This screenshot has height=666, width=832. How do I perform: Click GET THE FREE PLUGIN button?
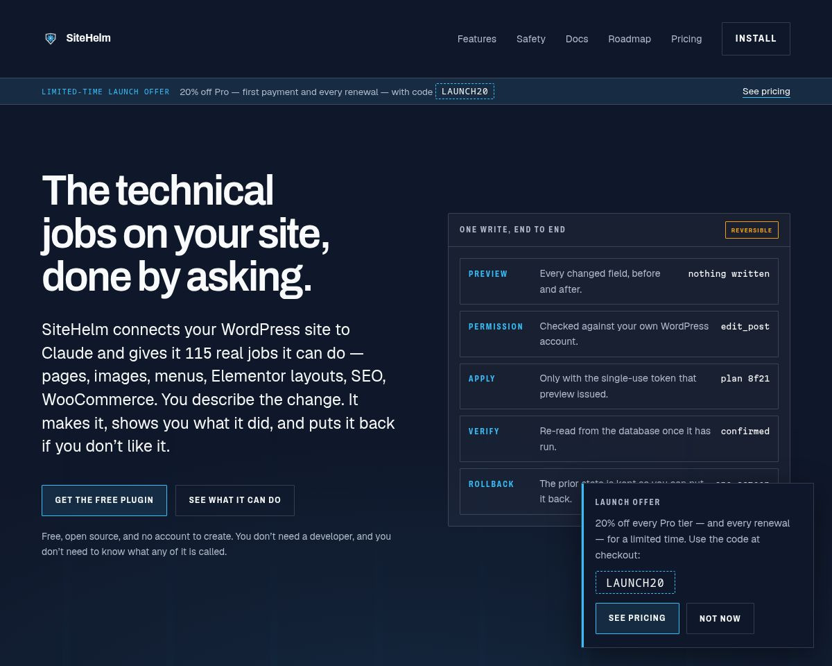[x=104, y=500]
